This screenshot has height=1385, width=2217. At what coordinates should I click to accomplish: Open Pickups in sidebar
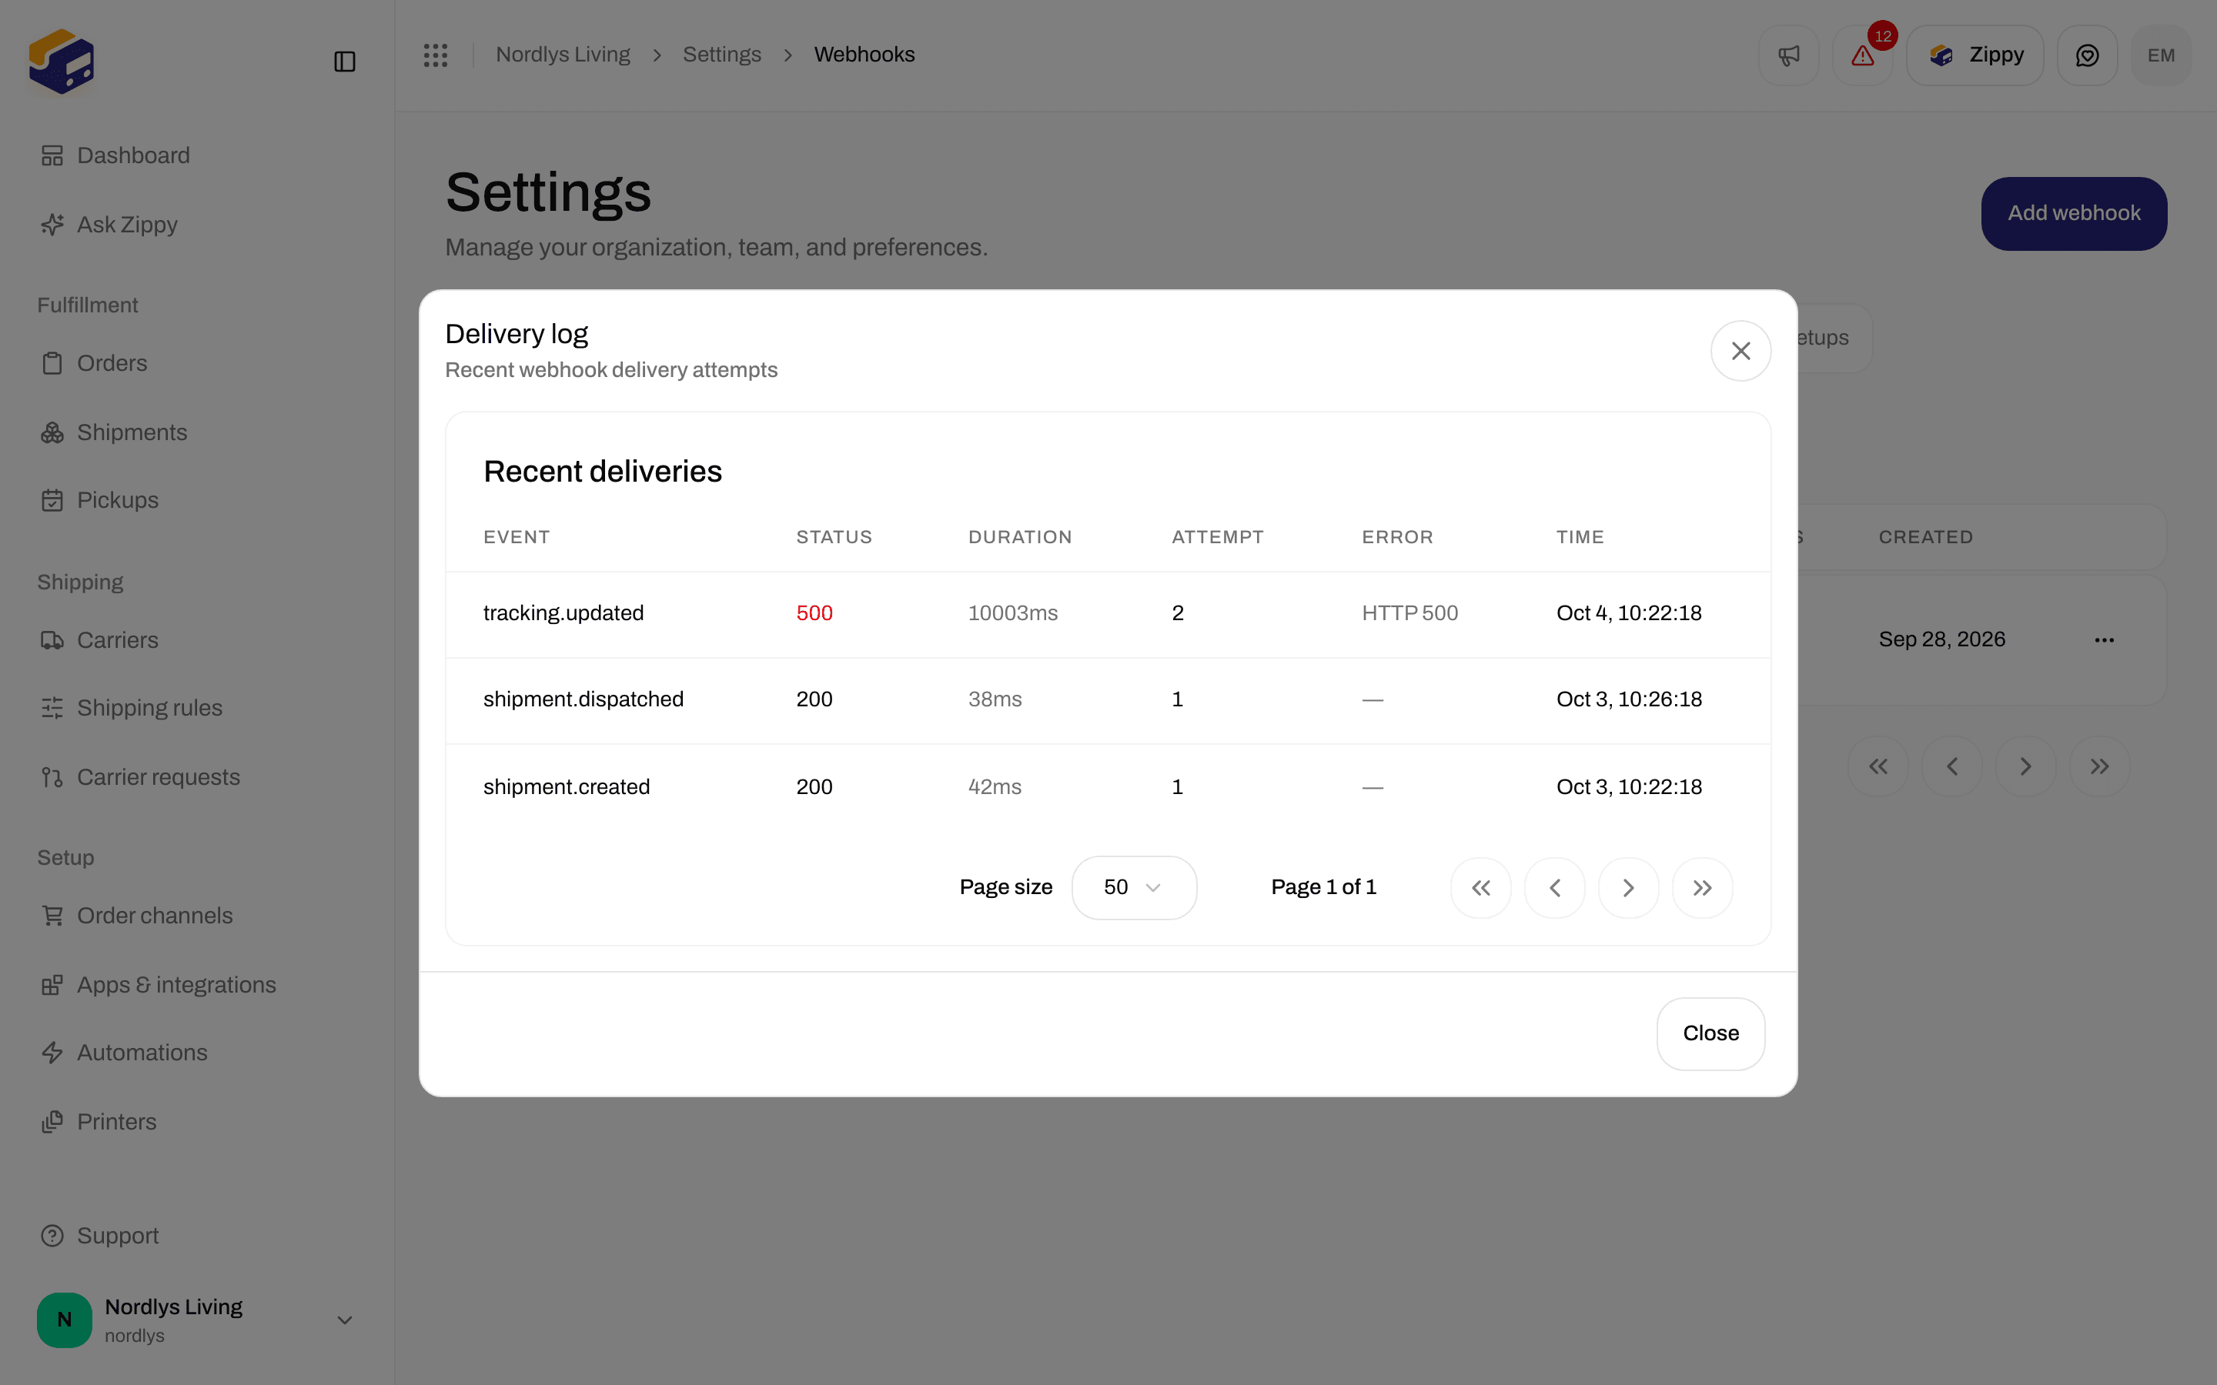click(197, 500)
